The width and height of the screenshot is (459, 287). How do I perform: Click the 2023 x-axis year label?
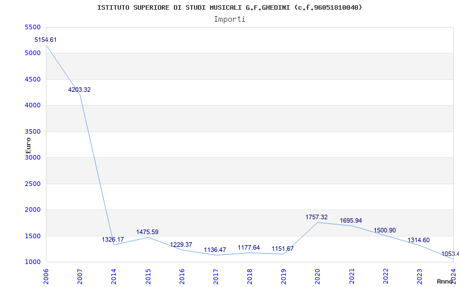[x=419, y=276]
